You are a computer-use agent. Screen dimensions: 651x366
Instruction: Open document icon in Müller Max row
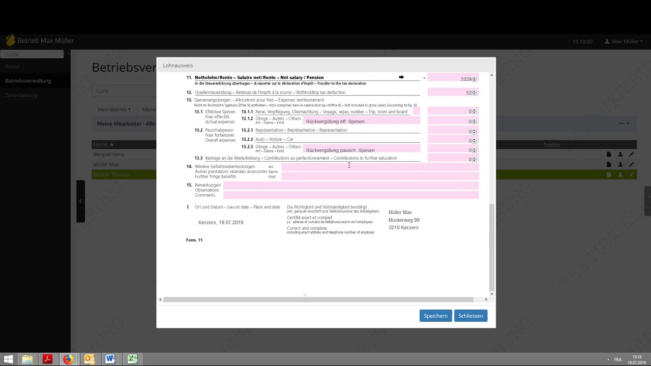point(609,165)
